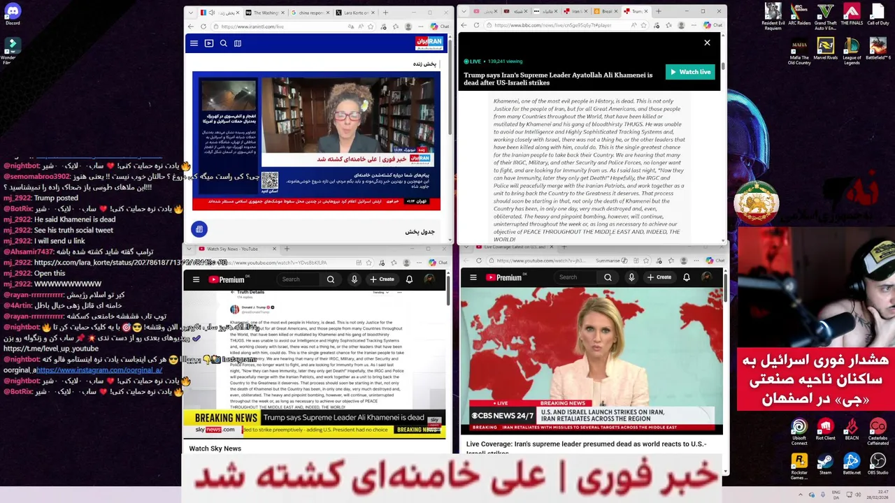Viewport: 895px width, 503px height.
Task: Open YouTube guide menu in CBS News window
Action: click(x=473, y=277)
